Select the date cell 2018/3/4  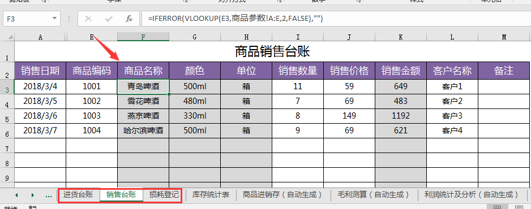[x=40, y=86]
